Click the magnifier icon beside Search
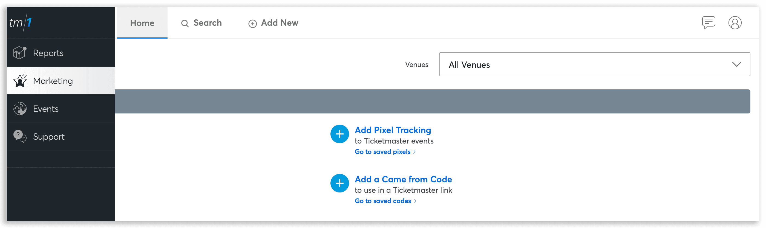Viewport: 766px width, 228px height. (x=185, y=24)
